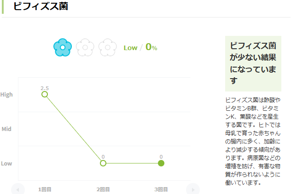Click the ビフィズス菌 description paragraph
Viewport: 291px width, 194px height.
click(x=253, y=141)
